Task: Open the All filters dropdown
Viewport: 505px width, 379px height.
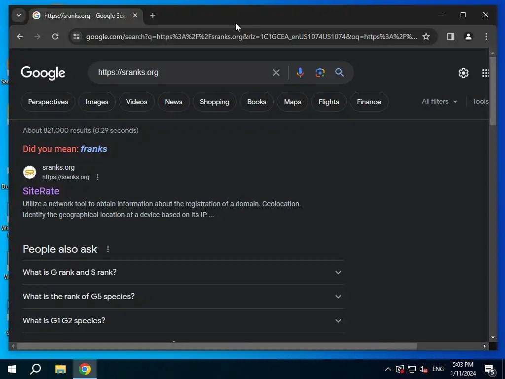Action: [439, 102]
